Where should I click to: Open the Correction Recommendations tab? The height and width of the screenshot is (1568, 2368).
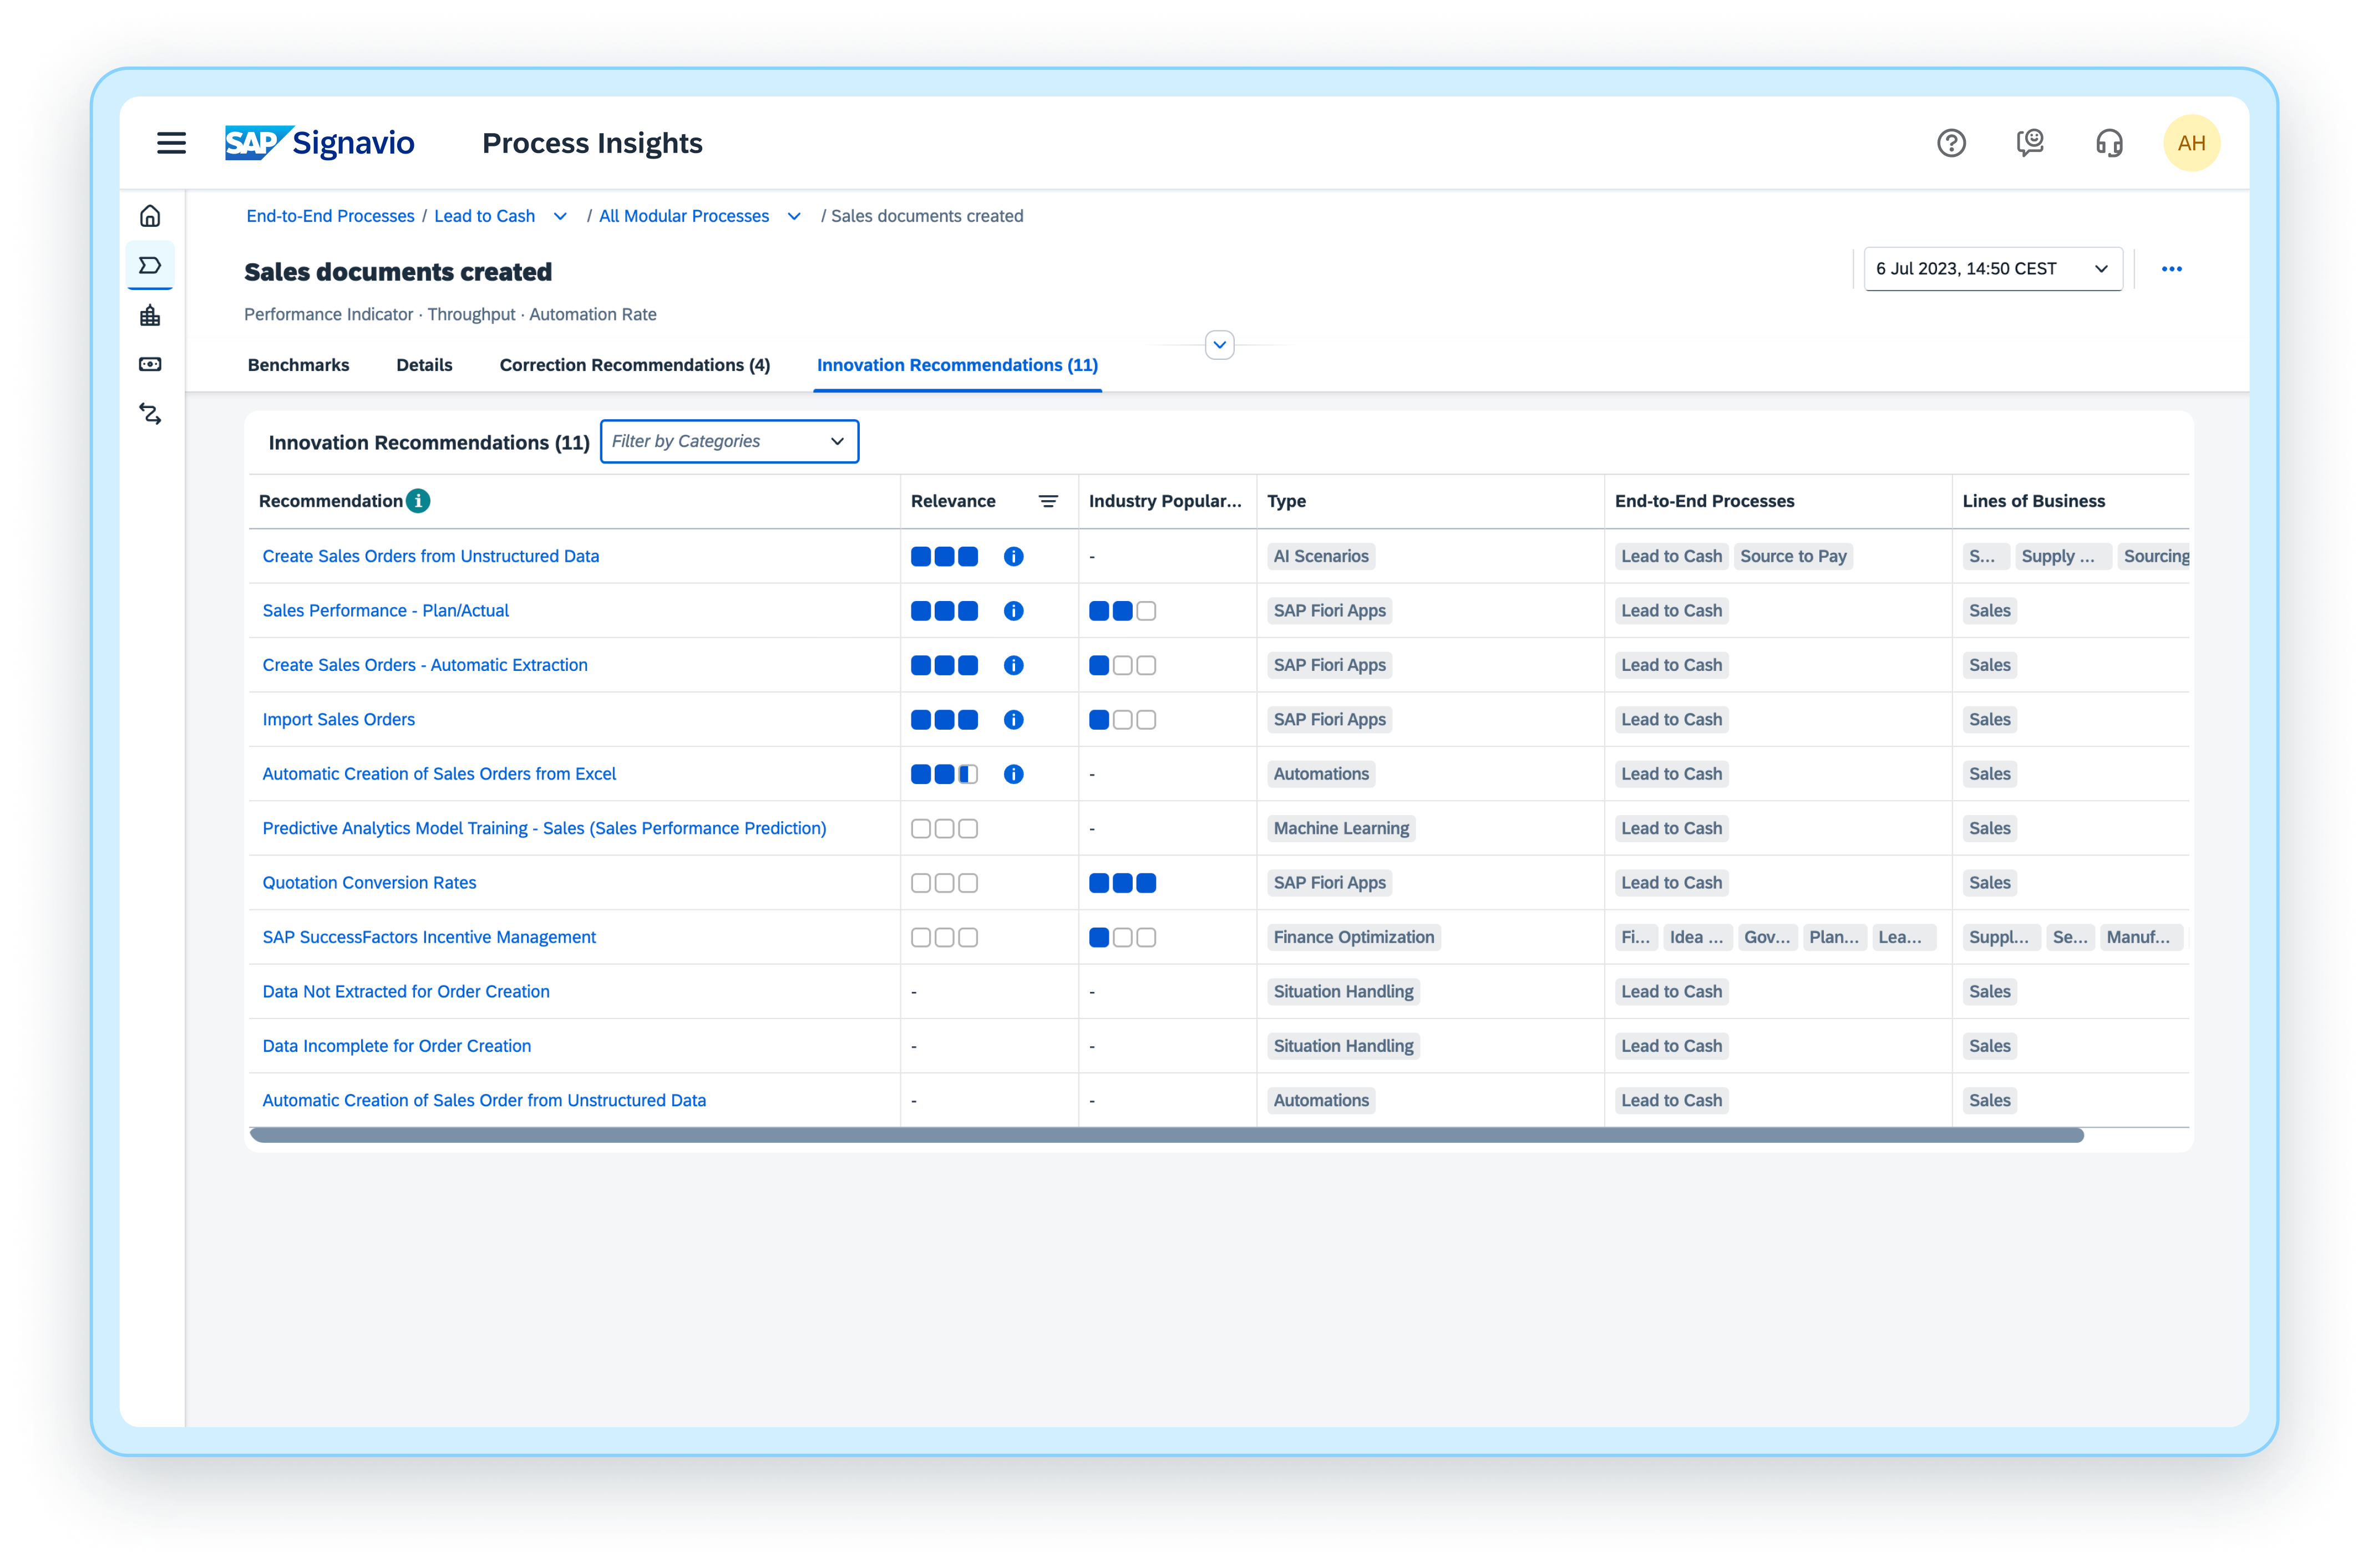click(x=634, y=365)
